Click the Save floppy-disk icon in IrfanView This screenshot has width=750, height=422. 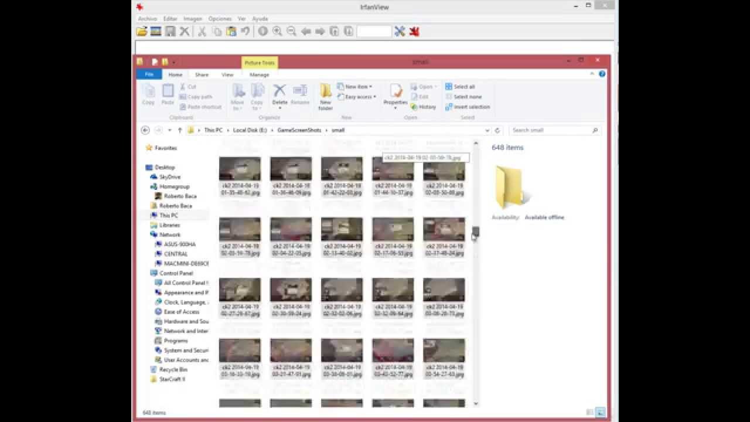coord(170,32)
